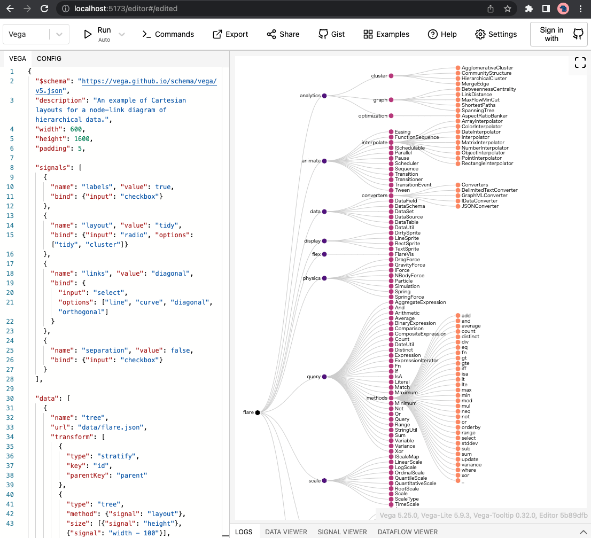This screenshot has height=538, width=591.
Task: Click the purple query node
Action: (x=324, y=377)
